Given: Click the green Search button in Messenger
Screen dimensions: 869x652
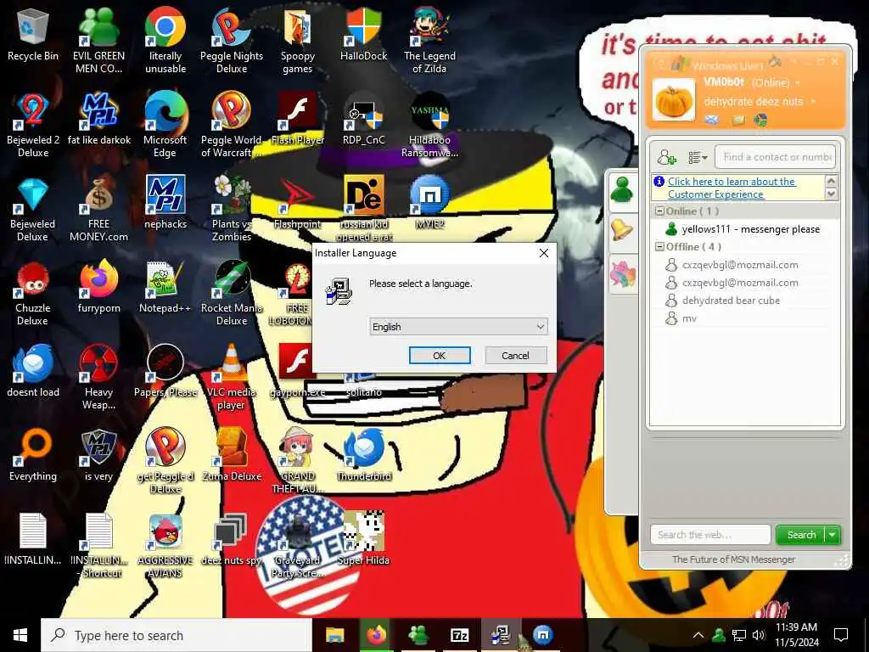Looking at the screenshot, I should [x=801, y=535].
